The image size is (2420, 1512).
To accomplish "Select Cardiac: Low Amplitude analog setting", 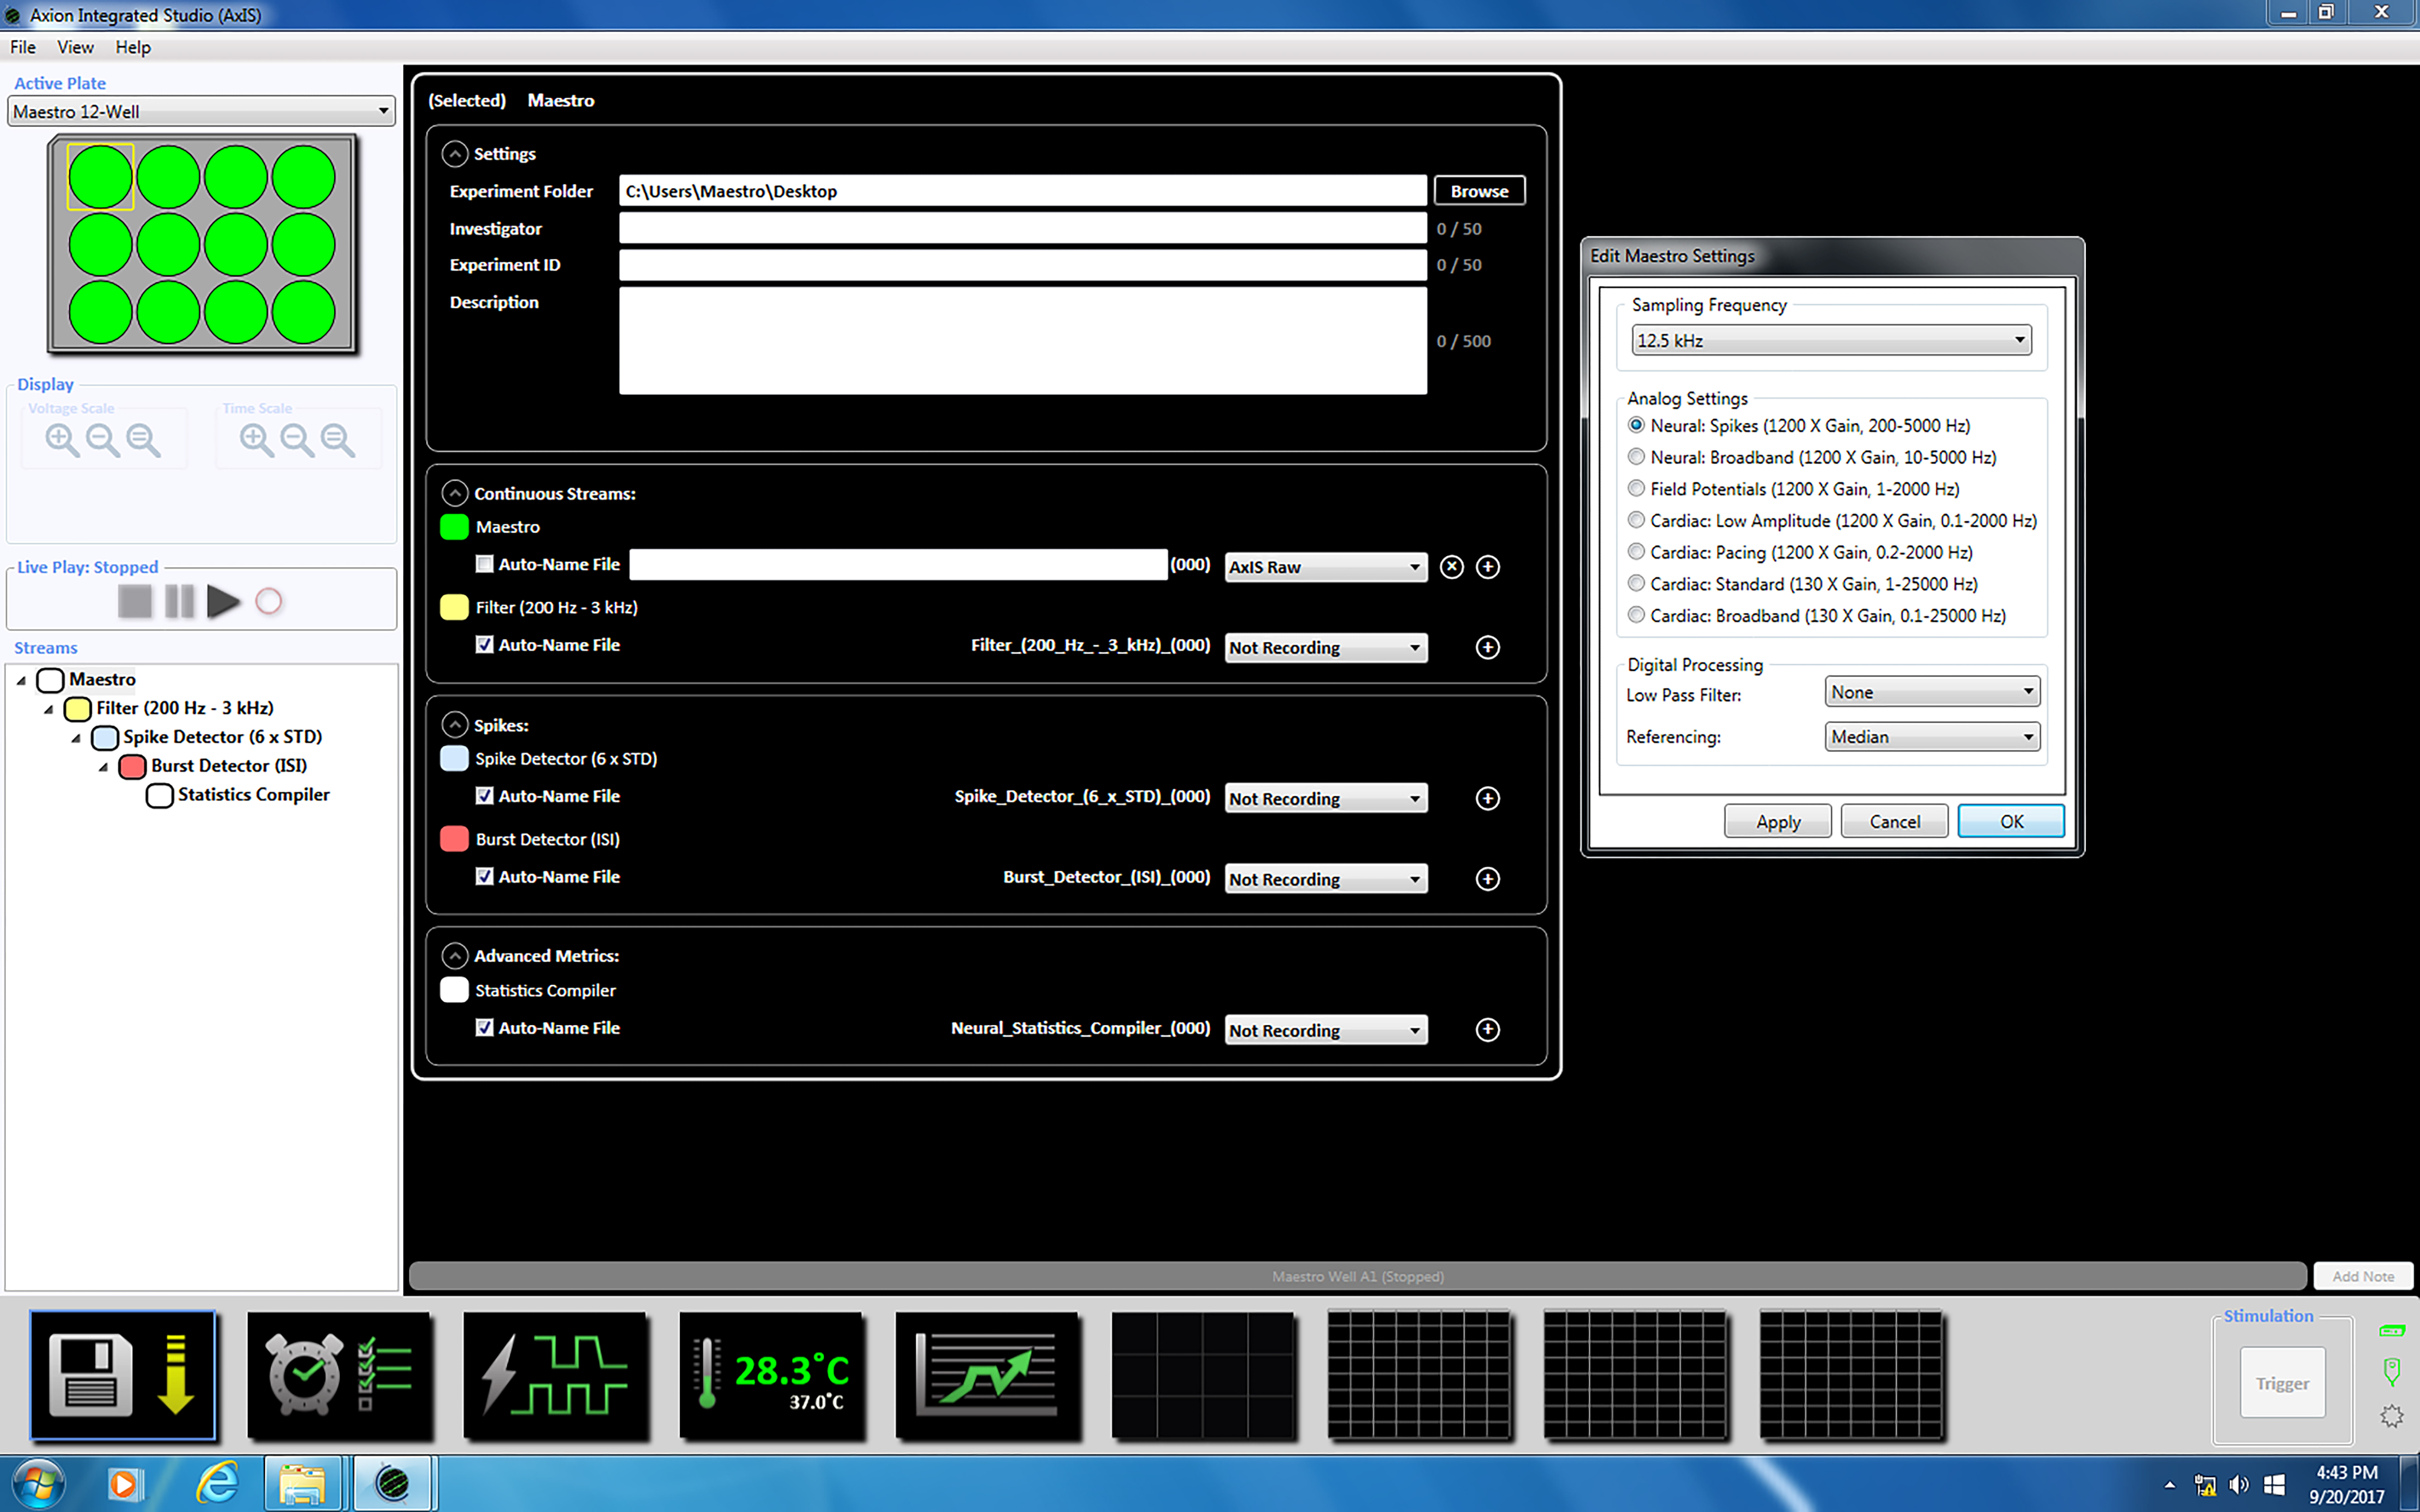I will point(1636,520).
